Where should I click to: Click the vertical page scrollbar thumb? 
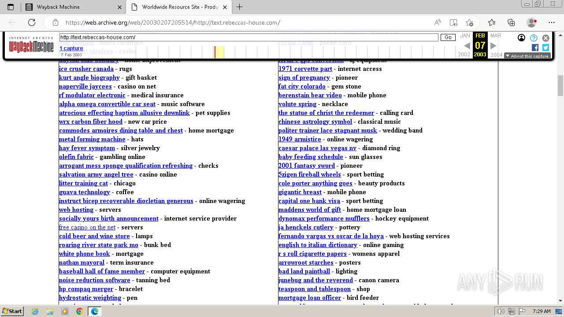560,85
